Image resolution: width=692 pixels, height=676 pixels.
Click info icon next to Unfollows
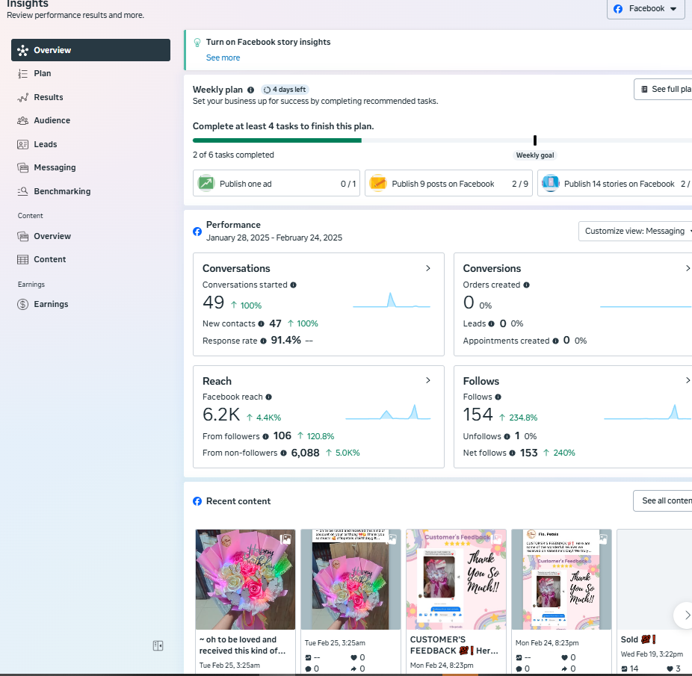tap(507, 436)
